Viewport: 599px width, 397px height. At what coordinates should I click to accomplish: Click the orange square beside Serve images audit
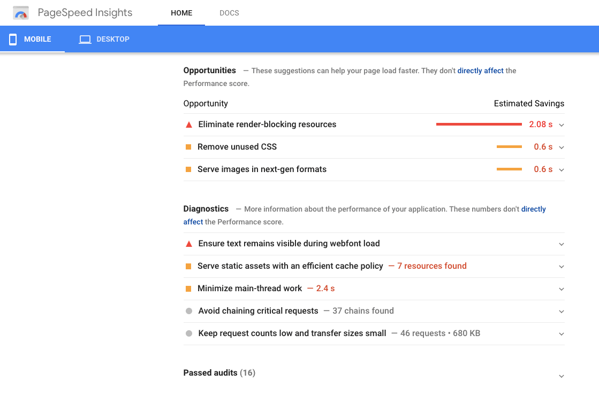(x=188, y=168)
